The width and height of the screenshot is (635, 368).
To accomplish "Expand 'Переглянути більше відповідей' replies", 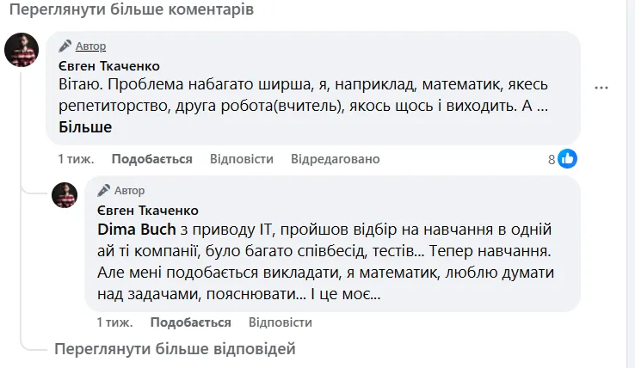I will [x=175, y=348].
